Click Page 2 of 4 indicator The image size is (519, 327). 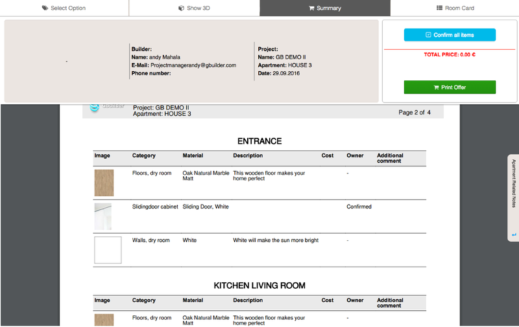[x=415, y=113]
